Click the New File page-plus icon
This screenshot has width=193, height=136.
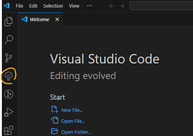55,109
